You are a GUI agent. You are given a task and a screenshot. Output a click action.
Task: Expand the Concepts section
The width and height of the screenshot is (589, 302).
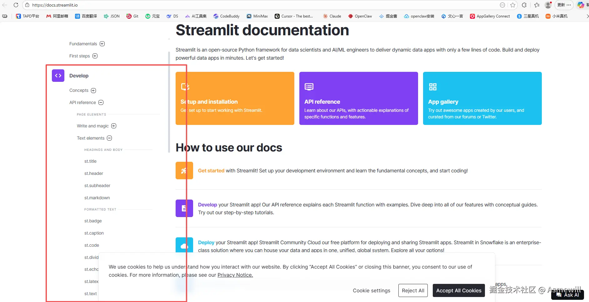point(93,91)
